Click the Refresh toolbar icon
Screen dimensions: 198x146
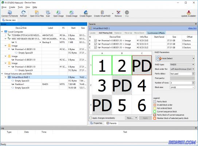(x=23, y=12)
